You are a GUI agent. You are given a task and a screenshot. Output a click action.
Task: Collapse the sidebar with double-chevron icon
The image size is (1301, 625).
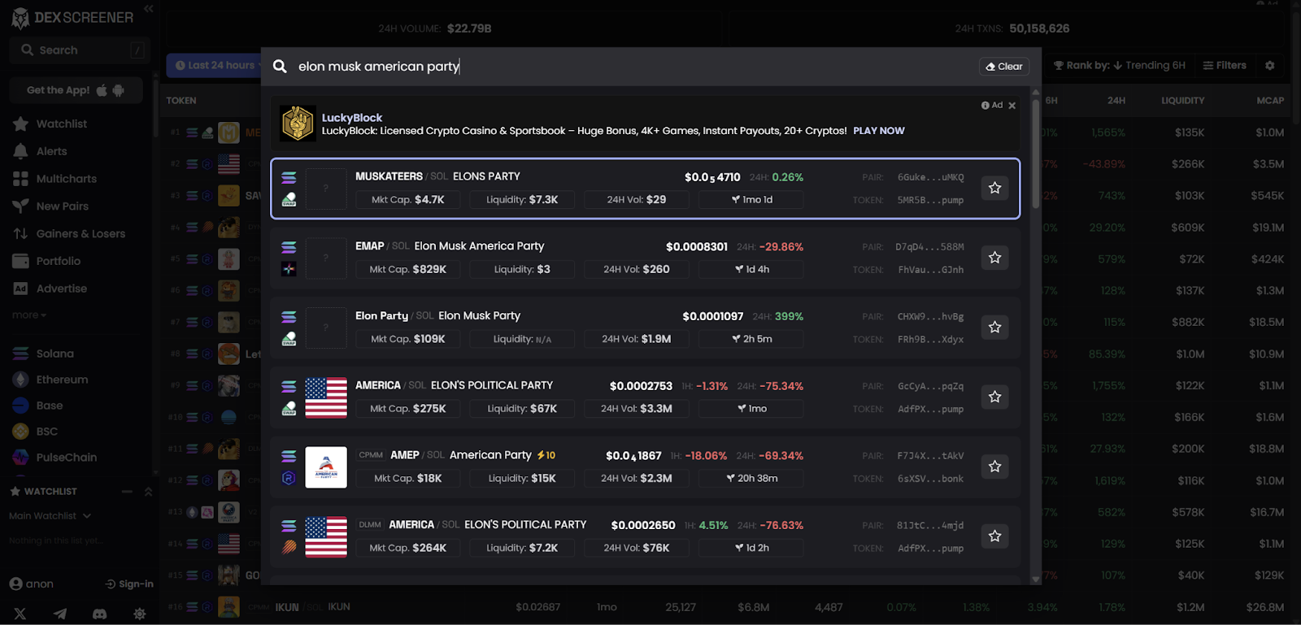(148, 9)
